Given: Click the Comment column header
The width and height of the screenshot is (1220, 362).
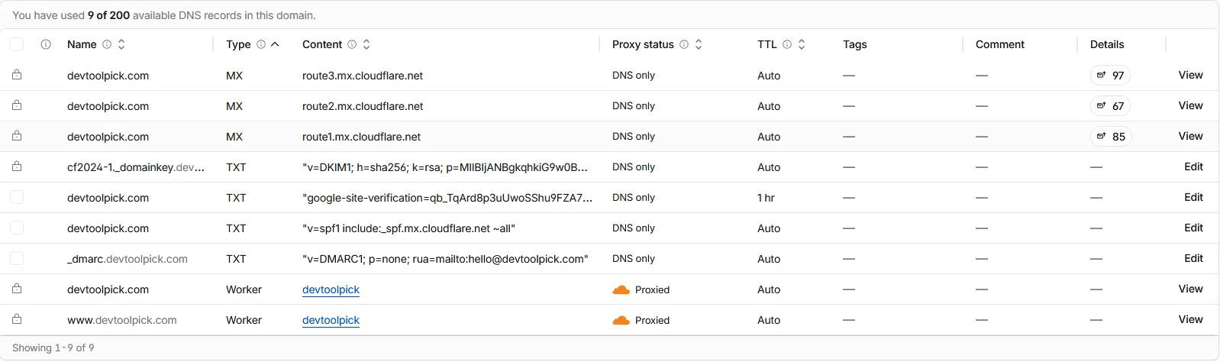Looking at the screenshot, I should click(999, 44).
